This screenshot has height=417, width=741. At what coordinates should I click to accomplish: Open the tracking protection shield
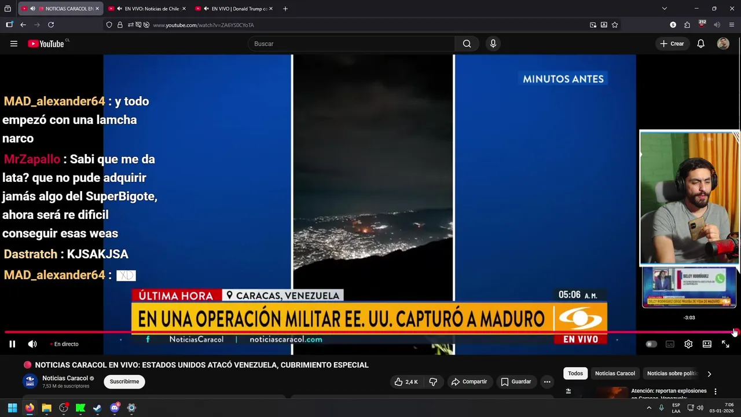point(109,25)
